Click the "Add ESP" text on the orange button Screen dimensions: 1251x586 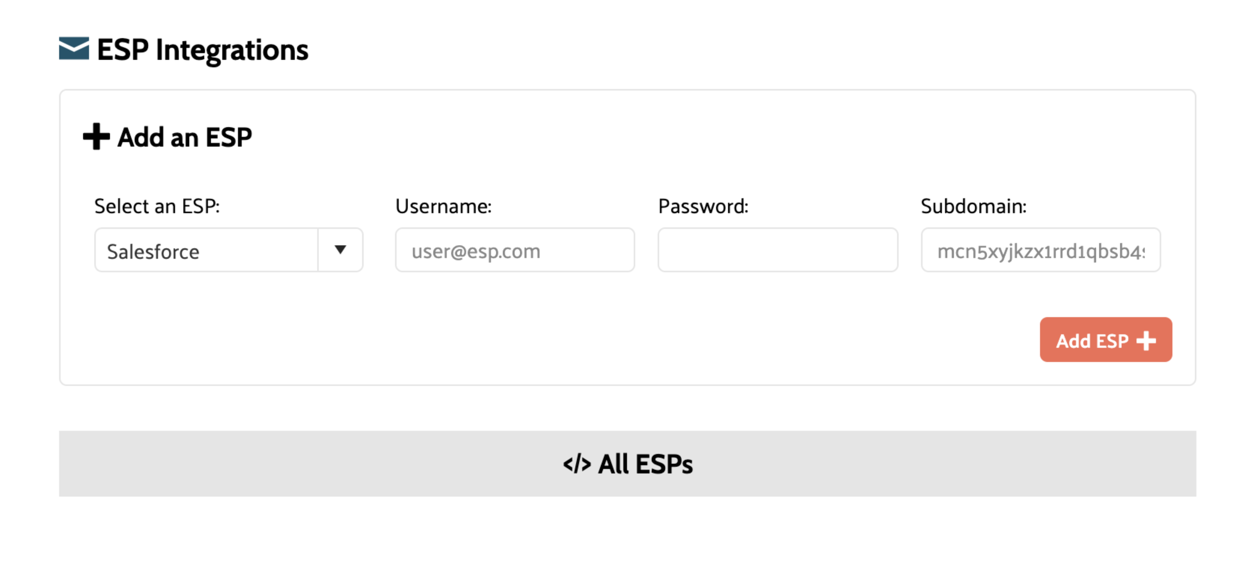1092,341
